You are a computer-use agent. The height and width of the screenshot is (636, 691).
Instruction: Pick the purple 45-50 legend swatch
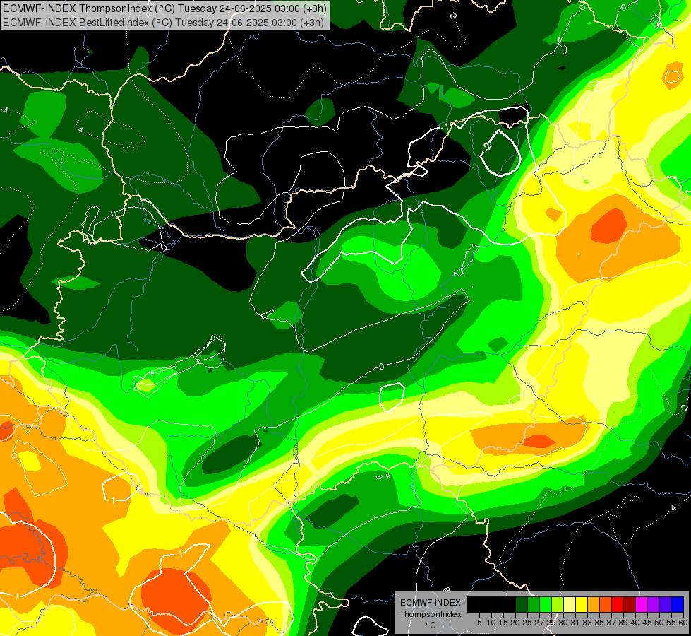pos(654,604)
